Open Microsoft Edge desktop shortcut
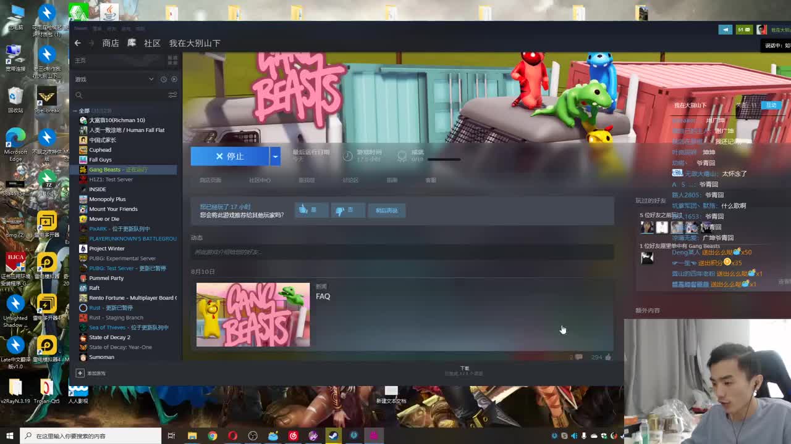The width and height of the screenshot is (791, 444). click(x=15, y=146)
